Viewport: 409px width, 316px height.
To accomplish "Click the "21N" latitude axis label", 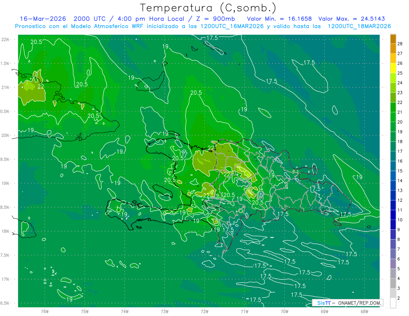I will tap(6, 87).
